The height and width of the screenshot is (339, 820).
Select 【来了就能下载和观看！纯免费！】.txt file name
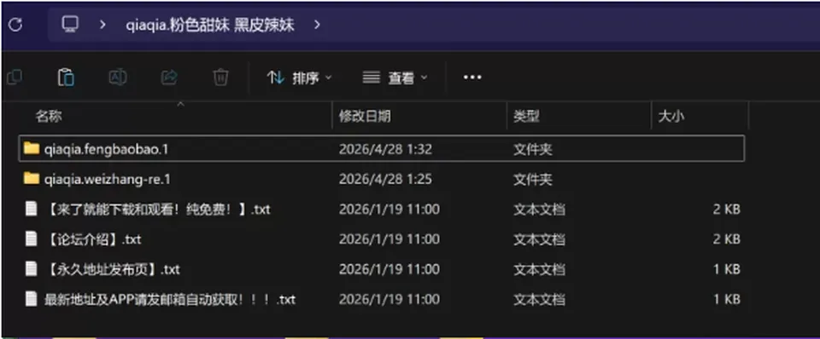tap(157, 210)
